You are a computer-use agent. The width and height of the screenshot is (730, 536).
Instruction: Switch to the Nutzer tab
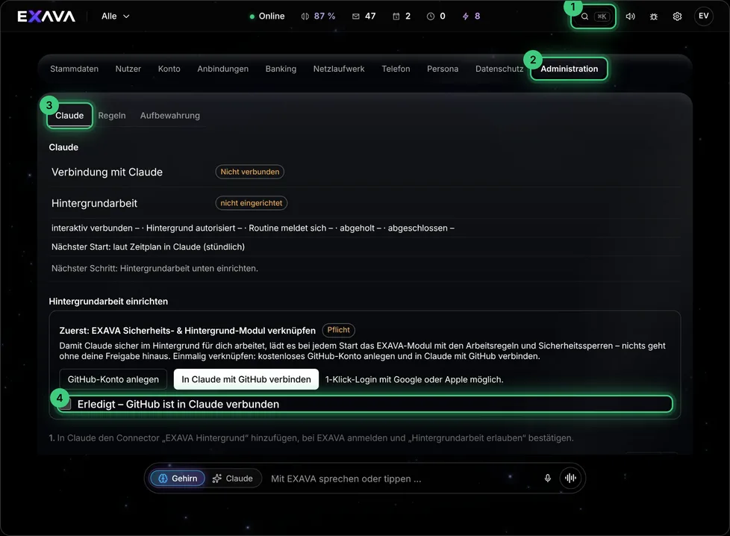[x=128, y=69]
